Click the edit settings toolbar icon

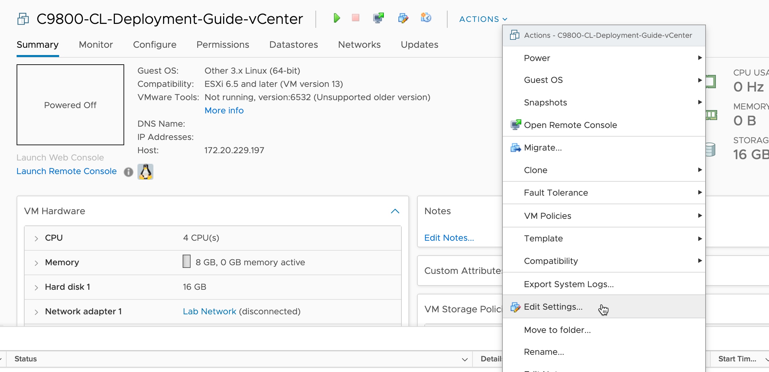click(x=403, y=18)
